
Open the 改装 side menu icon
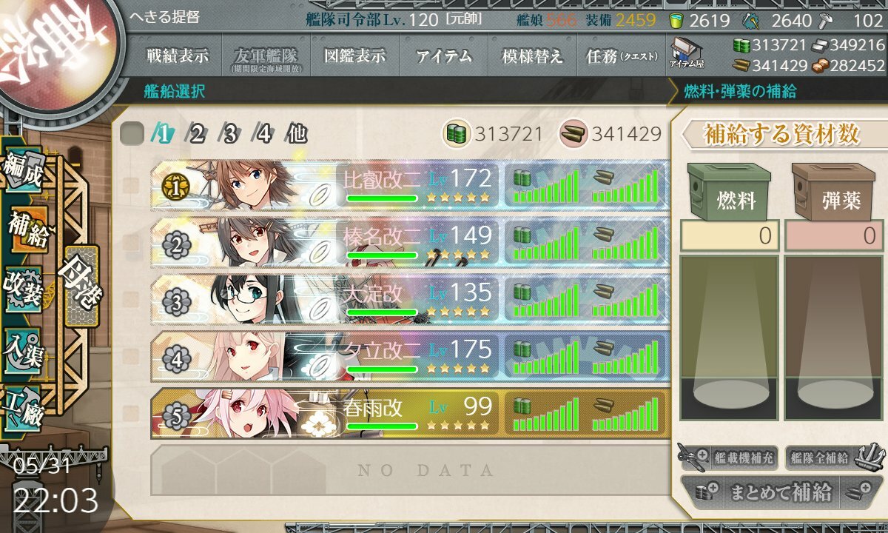click(x=23, y=289)
